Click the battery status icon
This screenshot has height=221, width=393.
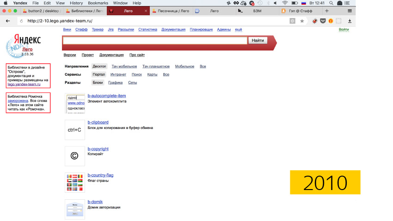click(x=295, y=3)
